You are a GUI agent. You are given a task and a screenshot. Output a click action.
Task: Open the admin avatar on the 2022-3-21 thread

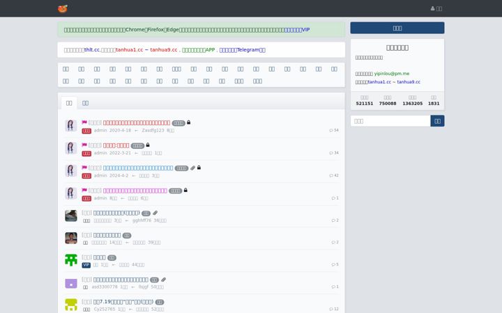point(70,149)
